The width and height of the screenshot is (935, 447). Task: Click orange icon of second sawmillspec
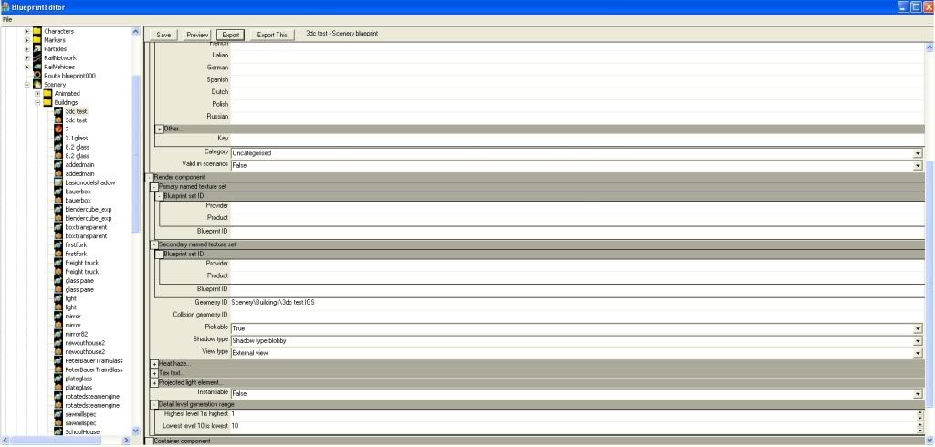tap(58, 422)
